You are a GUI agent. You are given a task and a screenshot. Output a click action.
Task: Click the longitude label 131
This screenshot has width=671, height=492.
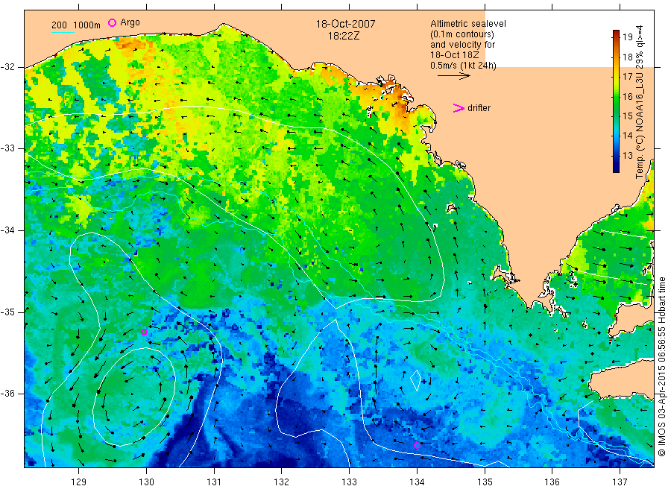click(214, 482)
